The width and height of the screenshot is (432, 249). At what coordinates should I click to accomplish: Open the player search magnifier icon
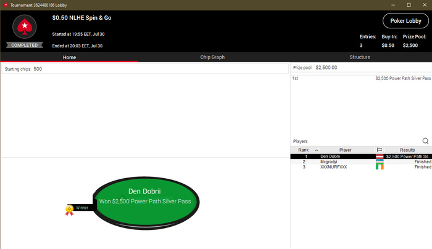click(425, 141)
